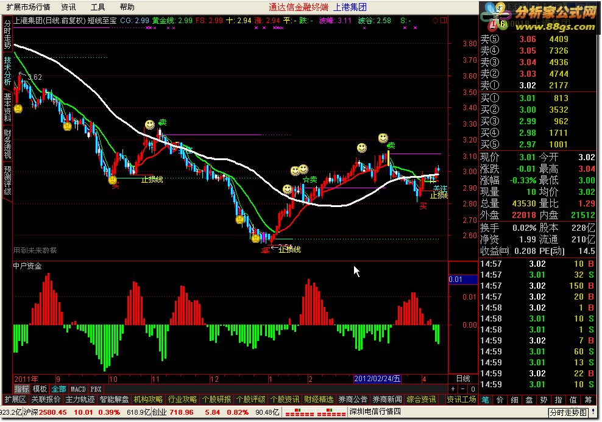602x422 pixels.
Task: Click the 0 reset button below 日线
Action: coord(473,389)
